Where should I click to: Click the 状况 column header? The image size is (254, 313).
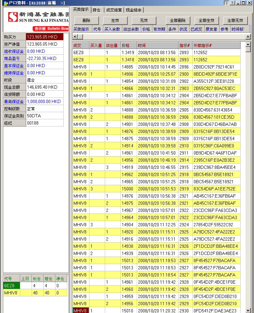click(x=184, y=29)
